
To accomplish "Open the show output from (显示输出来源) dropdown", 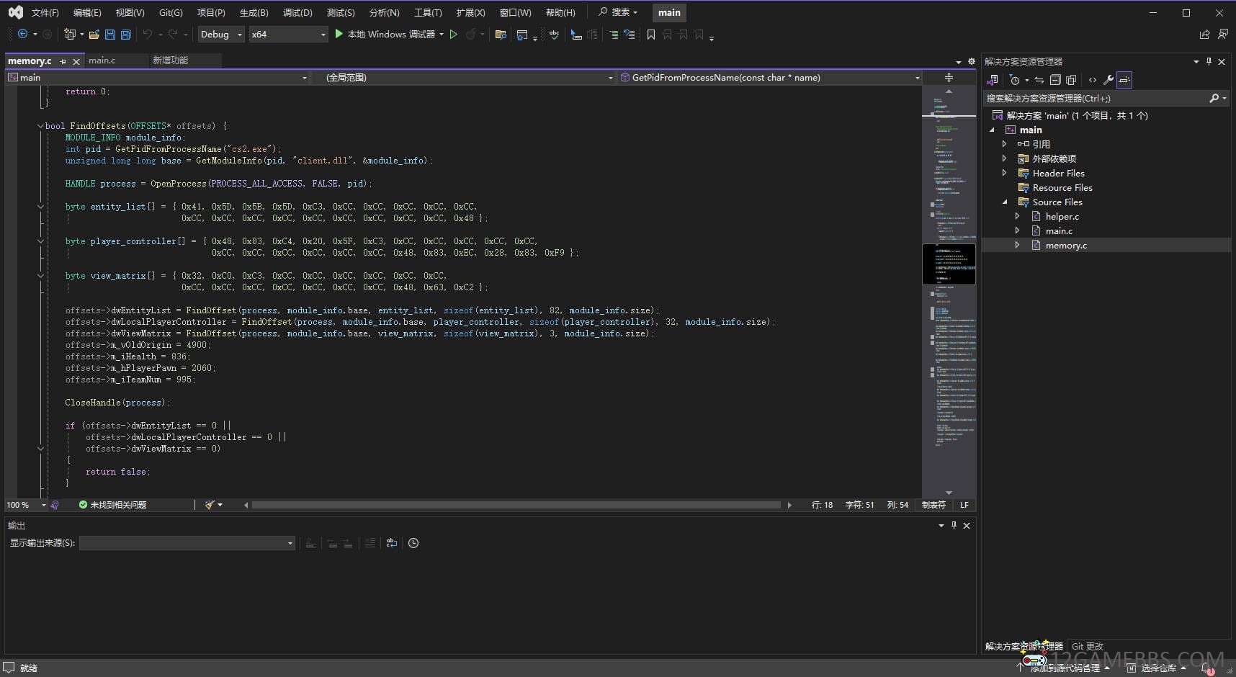I will tap(187, 543).
